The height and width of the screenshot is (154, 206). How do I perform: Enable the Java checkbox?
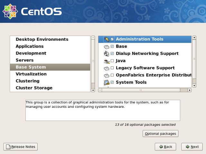tap(112, 61)
